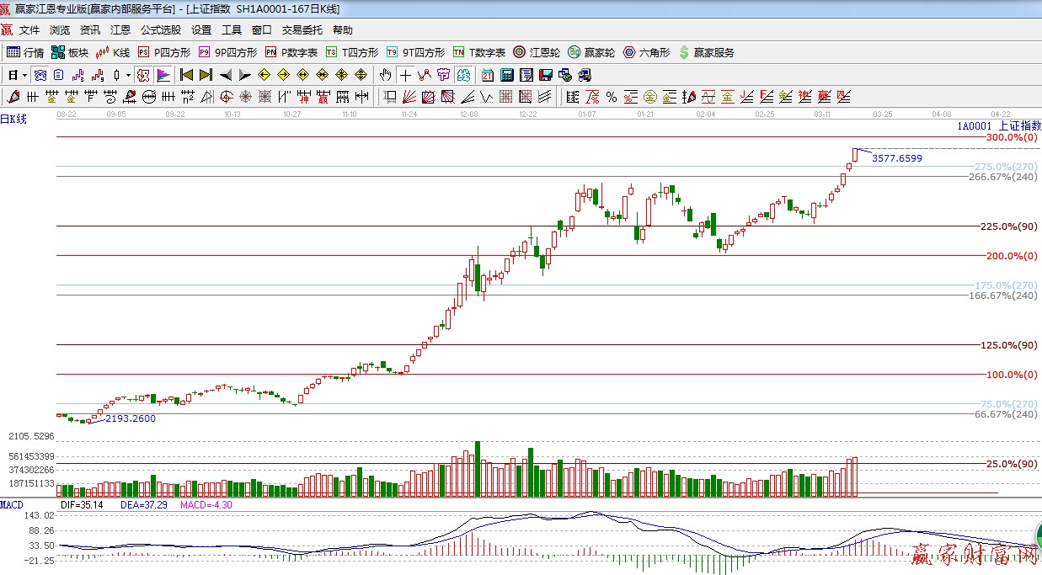Open the 江恩轮 Gann wheel tool
The image size is (1042, 575).
coord(537,52)
